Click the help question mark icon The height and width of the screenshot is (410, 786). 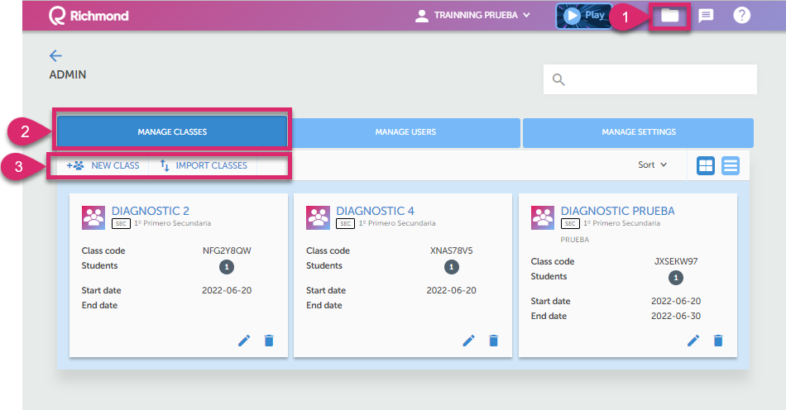[741, 16]
